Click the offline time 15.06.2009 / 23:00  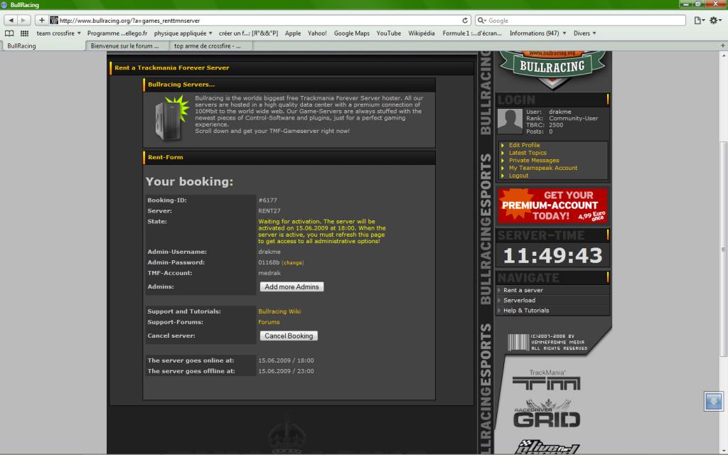point(286,371)
